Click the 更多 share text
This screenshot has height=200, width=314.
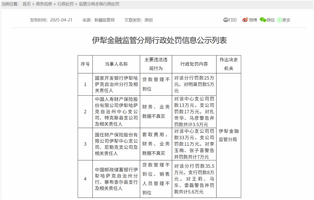pyautogui.click(x=286, y=20)
